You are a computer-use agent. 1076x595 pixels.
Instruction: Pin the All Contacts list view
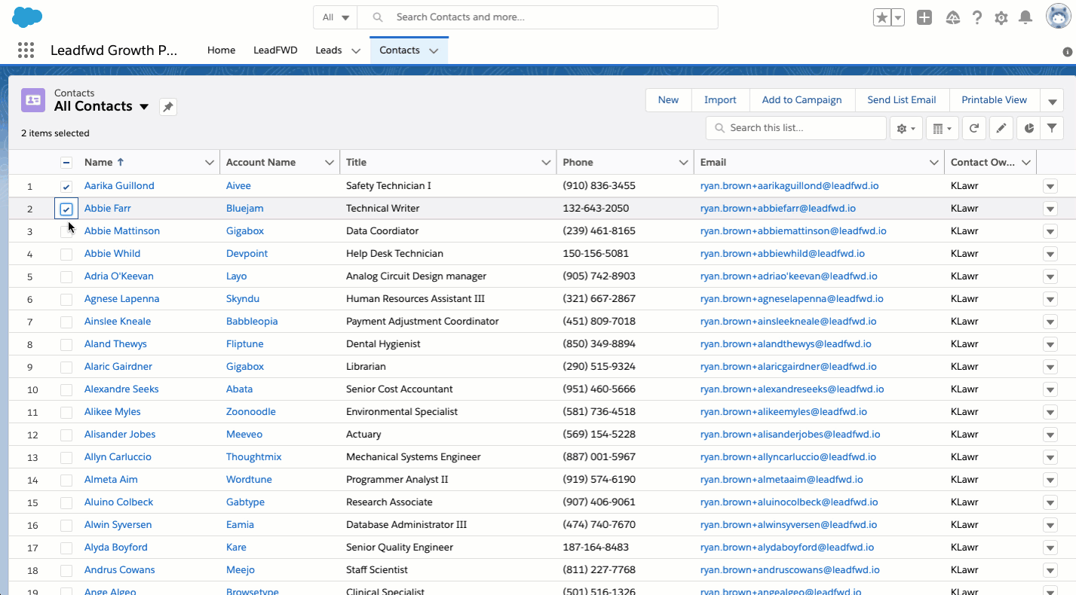click(x=168, y=107)
